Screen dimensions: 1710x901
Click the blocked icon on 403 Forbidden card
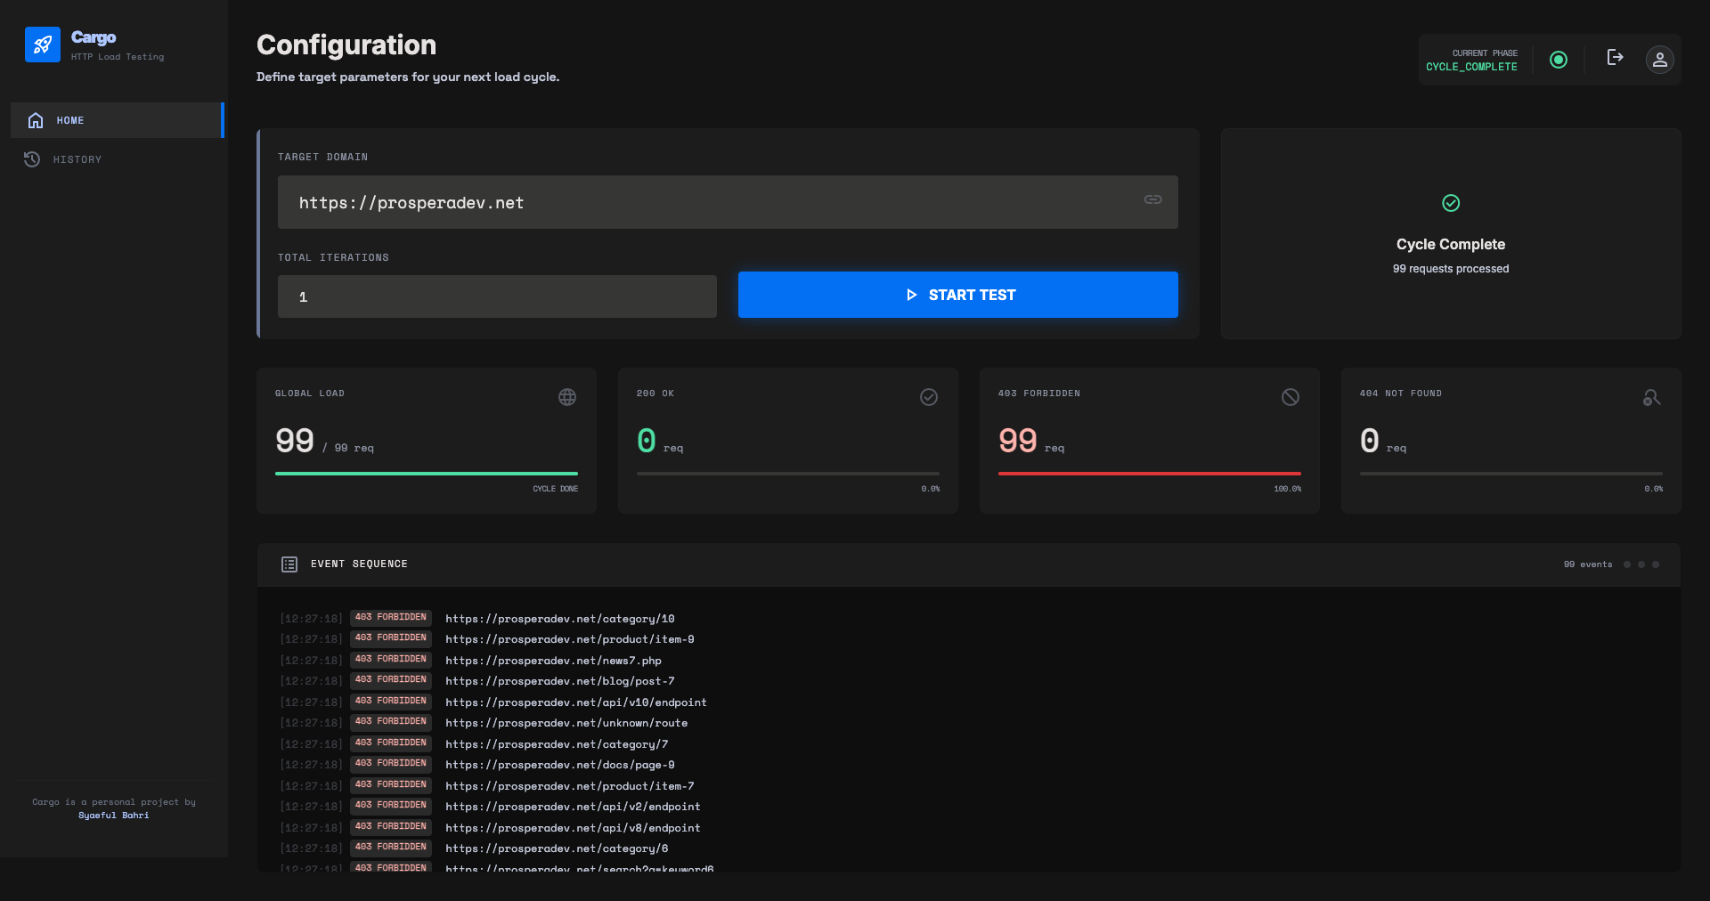click(x=1290, y=397)
